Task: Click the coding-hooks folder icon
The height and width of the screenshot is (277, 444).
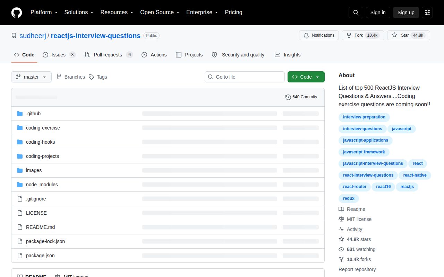Action: (20, 142)
